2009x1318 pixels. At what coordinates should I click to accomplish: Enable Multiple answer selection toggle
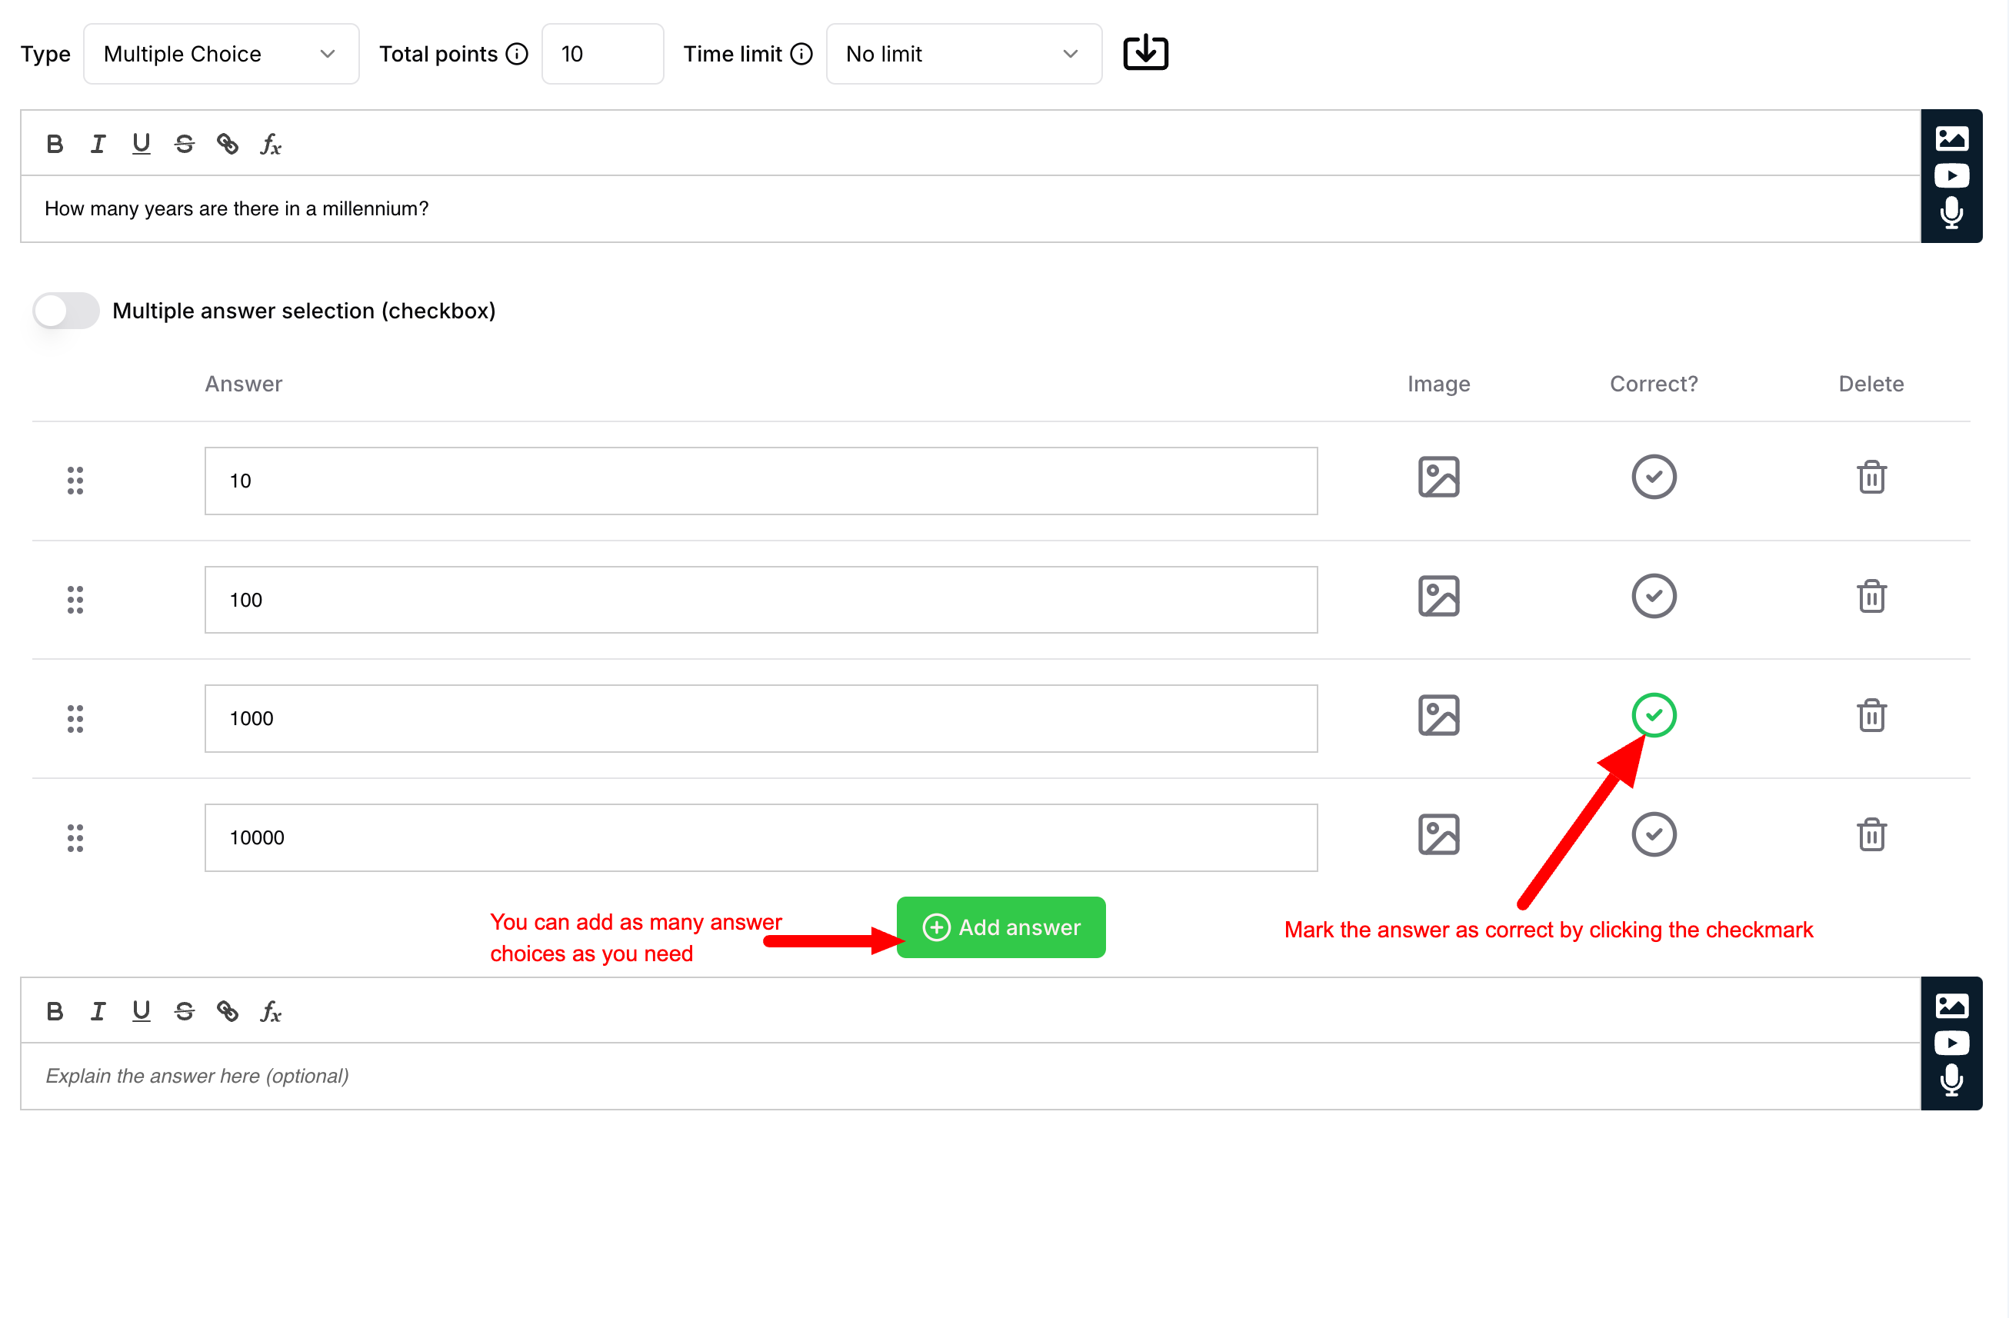click(66, 311)
